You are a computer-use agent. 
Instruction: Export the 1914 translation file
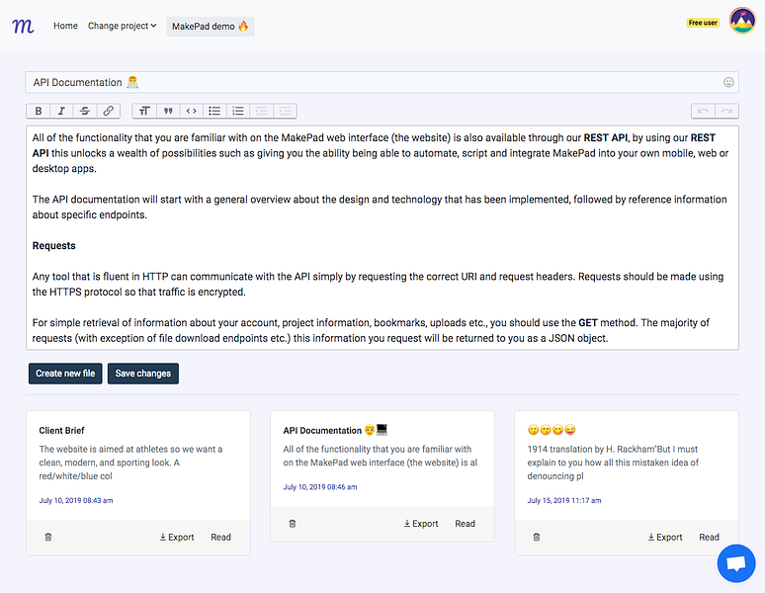point(665,537)
